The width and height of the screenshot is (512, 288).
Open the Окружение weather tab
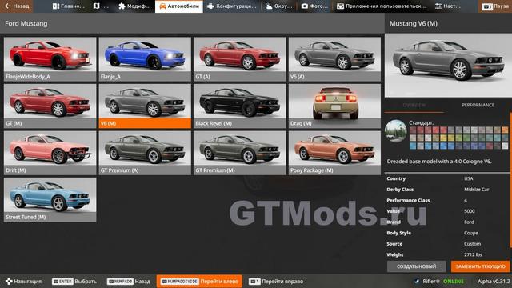[x=279, y=6]
